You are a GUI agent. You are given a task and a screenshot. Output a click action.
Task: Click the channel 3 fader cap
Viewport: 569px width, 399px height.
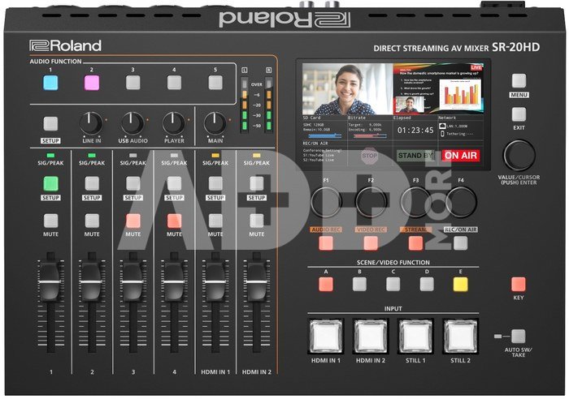[x=133, y=281]
